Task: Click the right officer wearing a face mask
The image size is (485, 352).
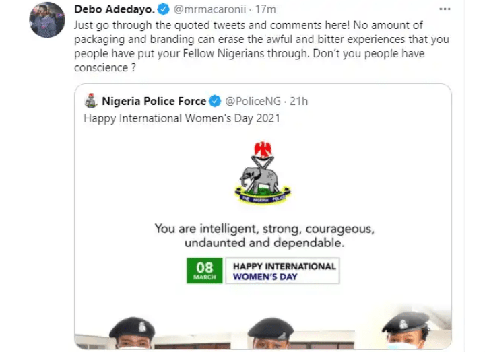Action: click(405, 333)
